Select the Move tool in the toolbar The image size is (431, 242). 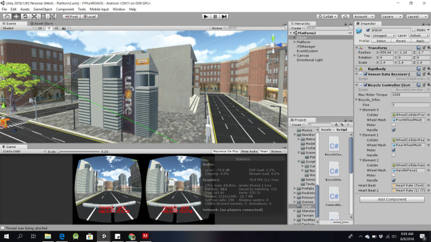pyautogui.click(x=16, y=16)
